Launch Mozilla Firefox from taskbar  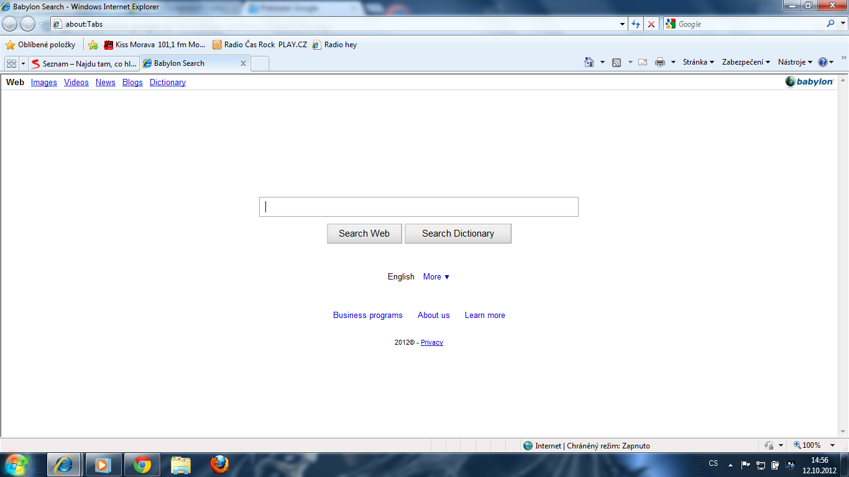(219, 465)
